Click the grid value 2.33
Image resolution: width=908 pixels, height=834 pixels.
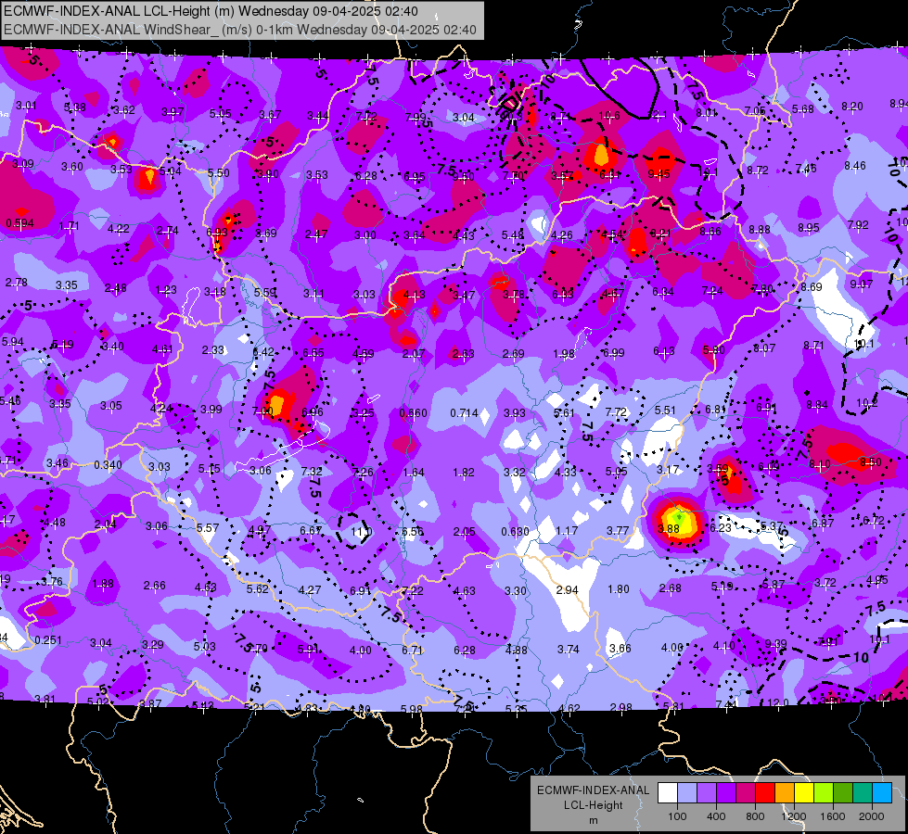[212, 349]
